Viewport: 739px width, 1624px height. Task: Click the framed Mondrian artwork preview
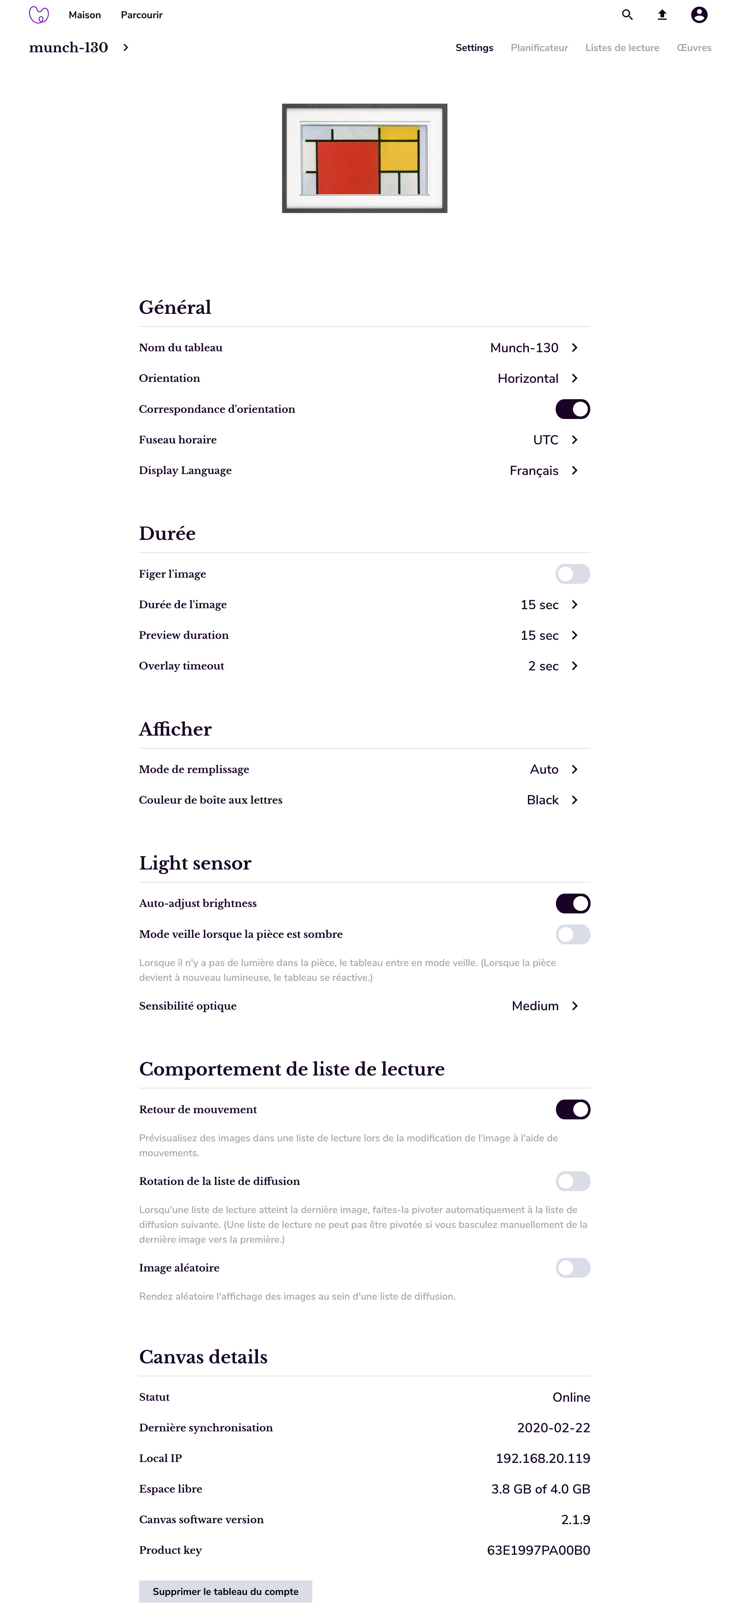click(x=365, y=158)
